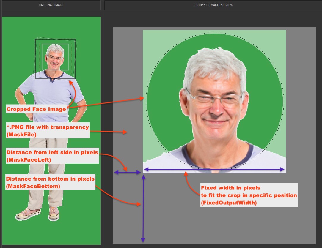Toggle the Cropped Face Image annotation
The width and height of the screenshot is (322, 248).
point(36,109)
